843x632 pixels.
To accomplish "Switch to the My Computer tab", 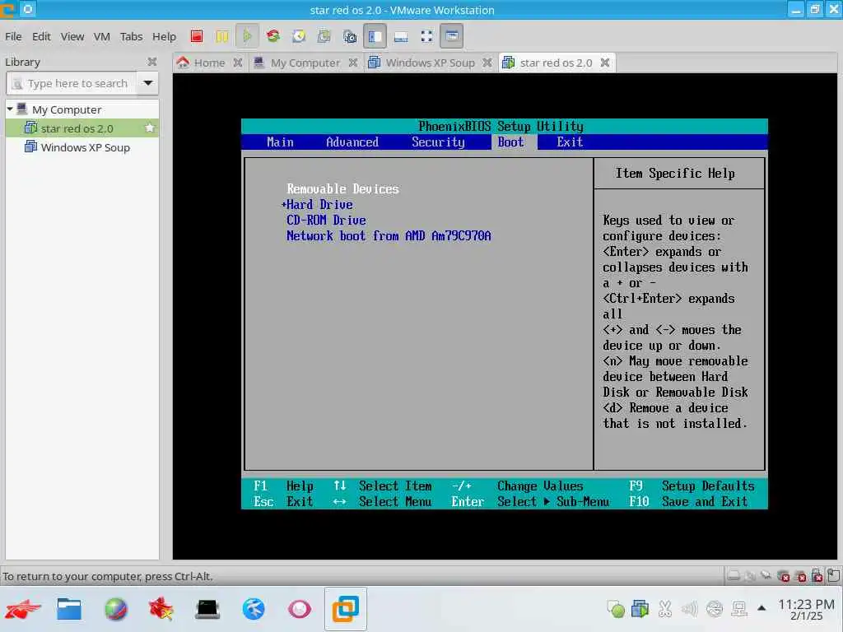I will pyautogui.click(x=305, y=63).
